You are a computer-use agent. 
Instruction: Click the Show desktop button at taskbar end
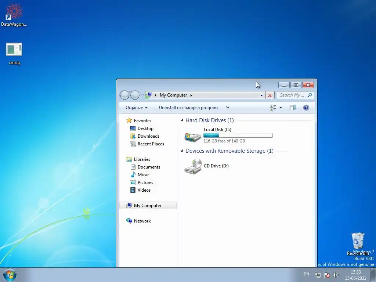[x=373, y=275]
